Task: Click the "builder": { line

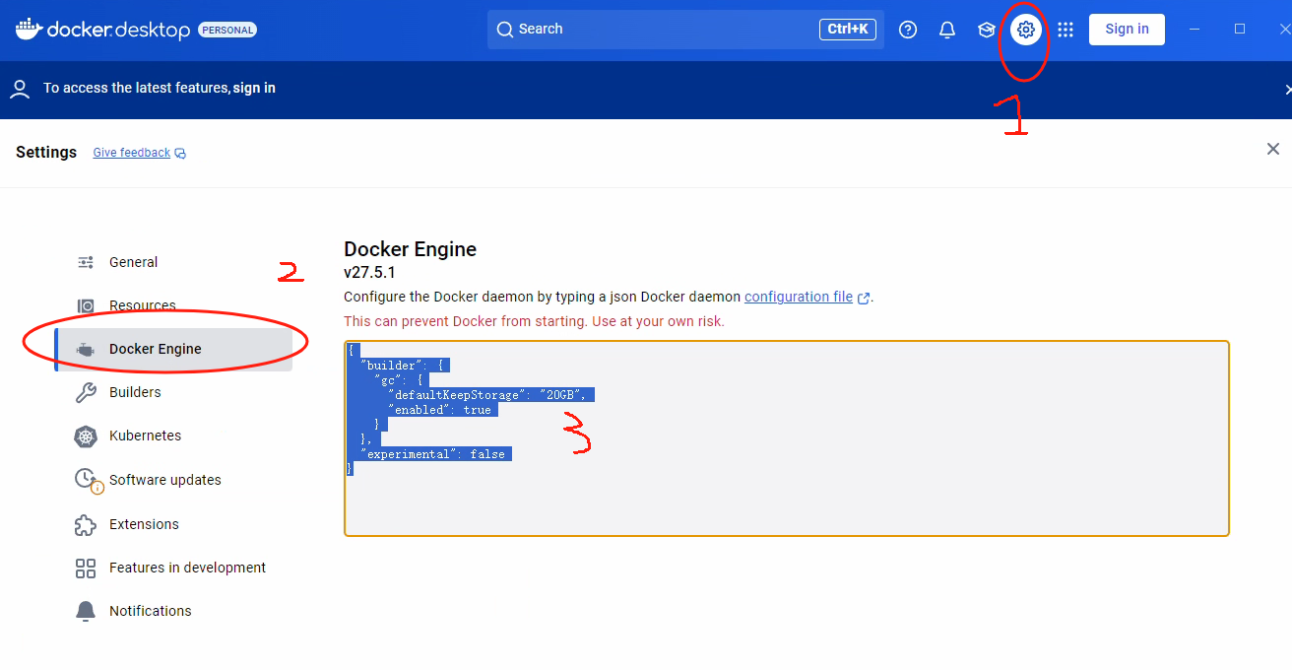Action: click(x=405, y=366)
